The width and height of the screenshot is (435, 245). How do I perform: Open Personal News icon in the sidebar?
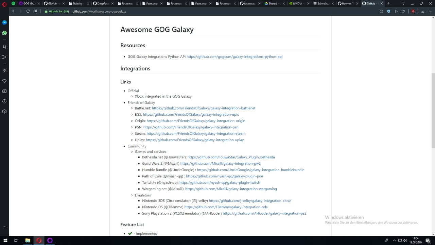tap(4, 91)
